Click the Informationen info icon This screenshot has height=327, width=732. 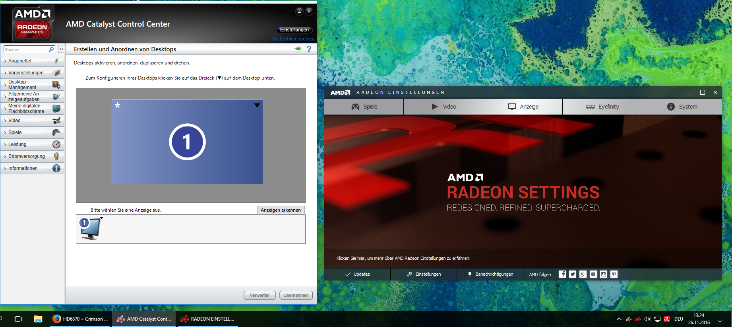click(56, 168)
